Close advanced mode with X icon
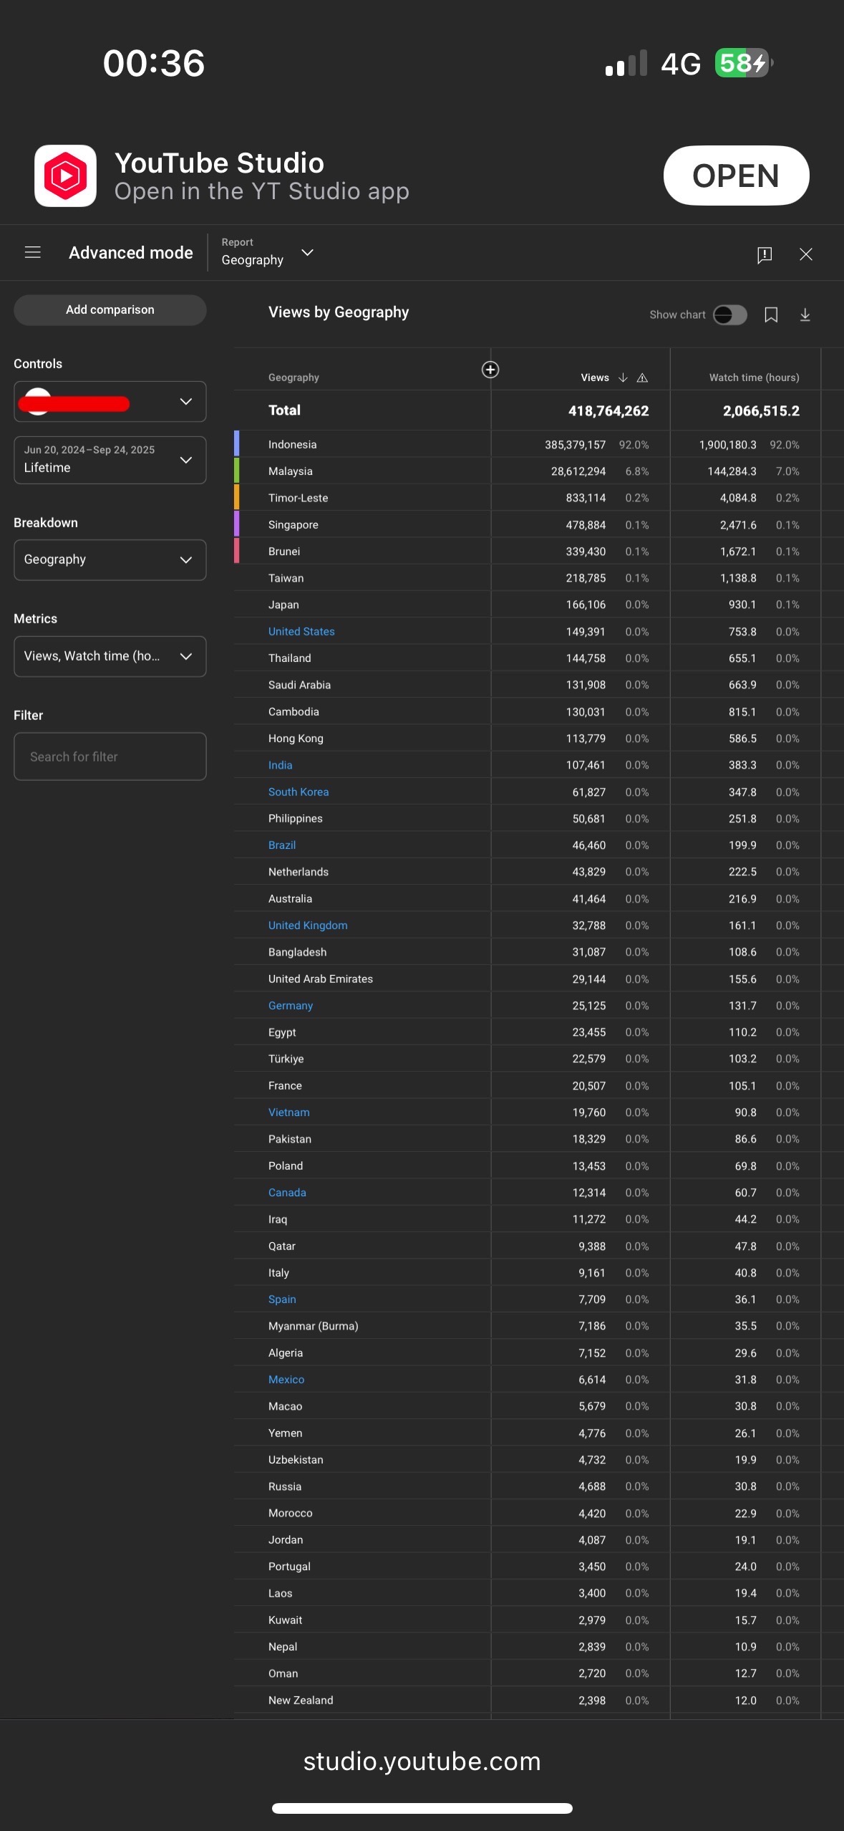The image size is (844, 1831). tap(805, 254)
